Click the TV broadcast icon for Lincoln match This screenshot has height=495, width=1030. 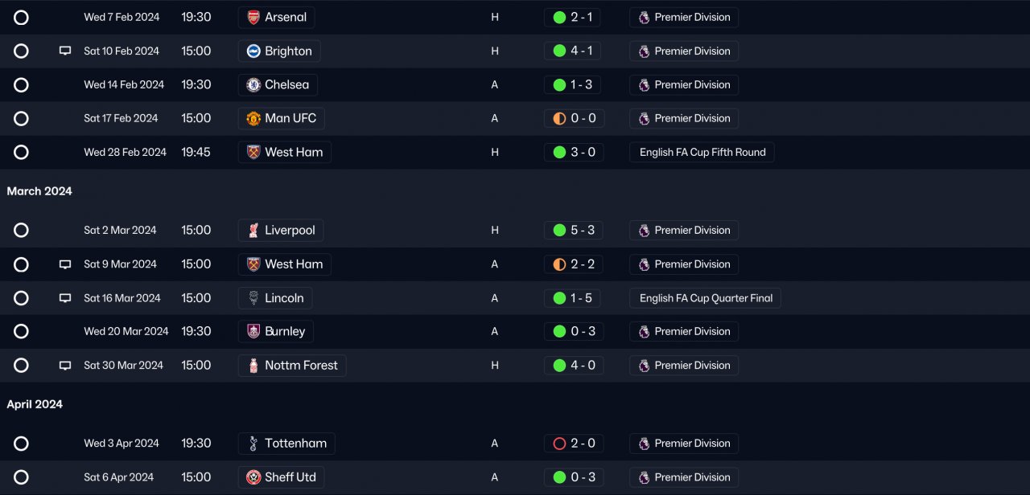click(65, 298)
